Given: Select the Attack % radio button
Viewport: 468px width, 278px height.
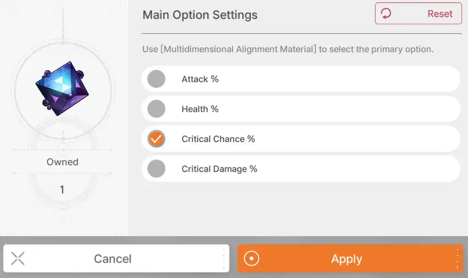Looking at the screenshot, I should click(x=156, y=79).
